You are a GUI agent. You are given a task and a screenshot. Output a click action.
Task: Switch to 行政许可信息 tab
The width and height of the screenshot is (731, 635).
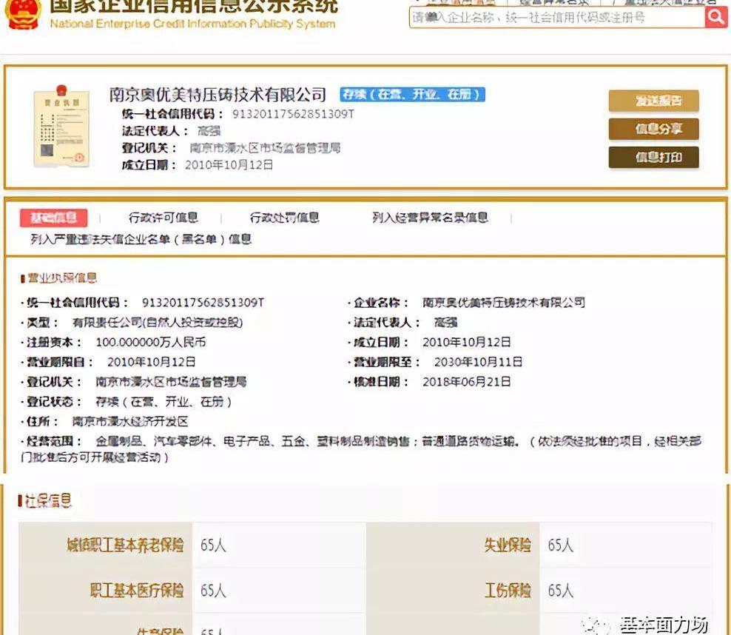[x=164, y=218]
